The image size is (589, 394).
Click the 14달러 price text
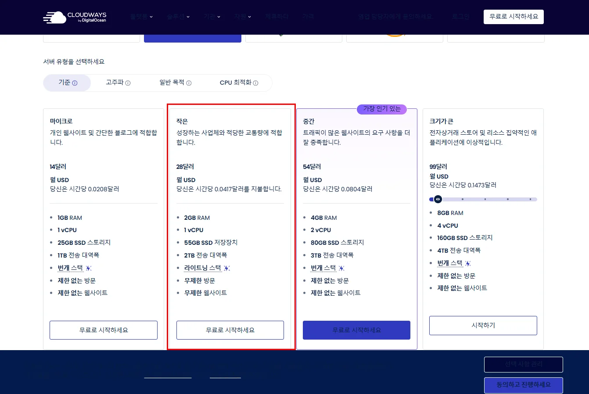click(x=58, y=167)
